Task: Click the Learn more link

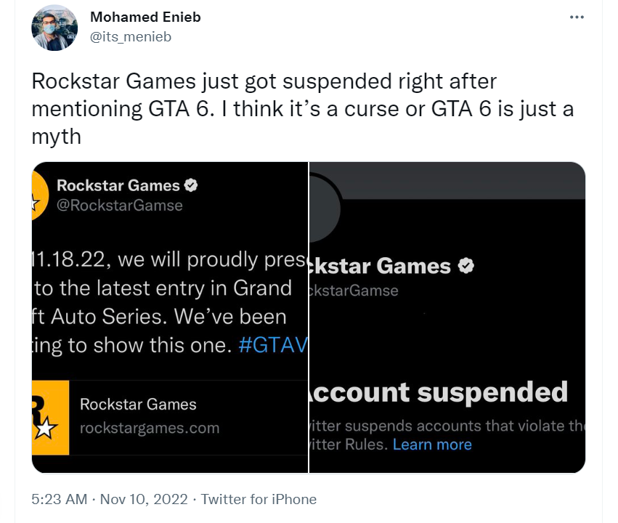Action: (x=432, y=445)
